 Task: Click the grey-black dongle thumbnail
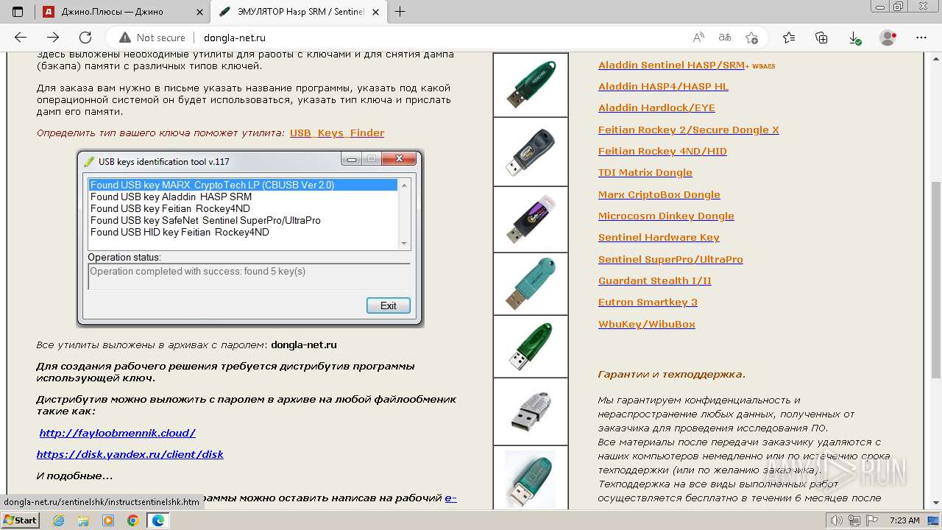pyautogui.click(x=531, y=152)
